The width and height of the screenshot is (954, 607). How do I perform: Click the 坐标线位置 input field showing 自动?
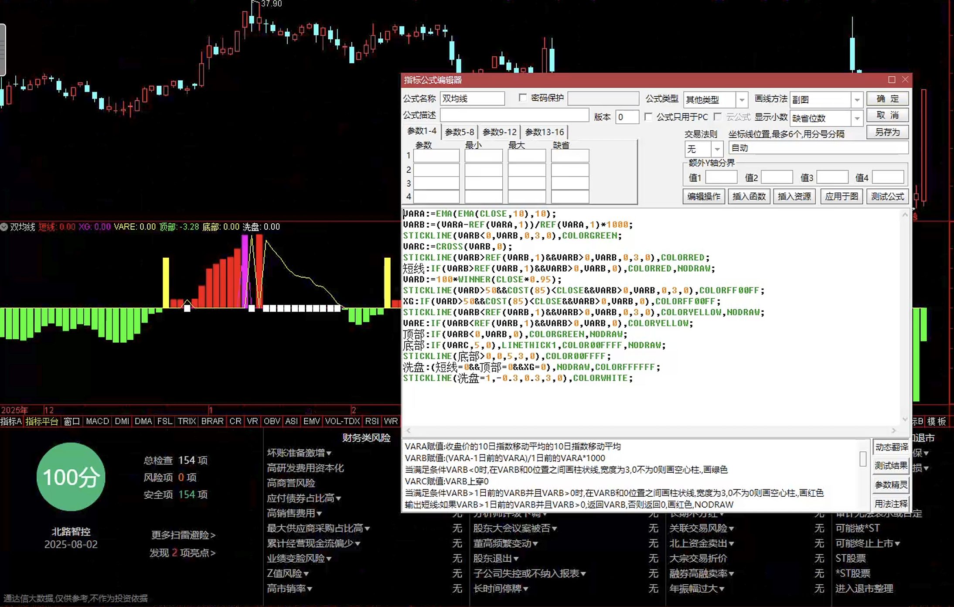[818, 148]
